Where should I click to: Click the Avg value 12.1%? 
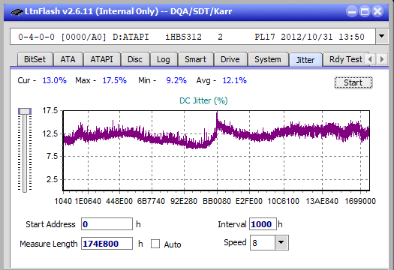235,80
